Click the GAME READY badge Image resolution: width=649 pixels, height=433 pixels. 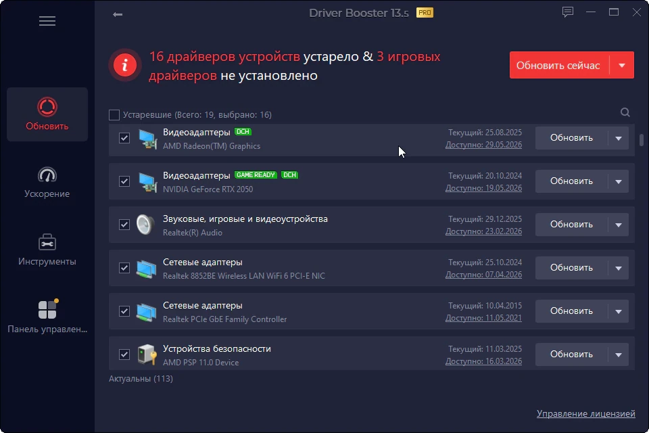(x=256, y=175)
